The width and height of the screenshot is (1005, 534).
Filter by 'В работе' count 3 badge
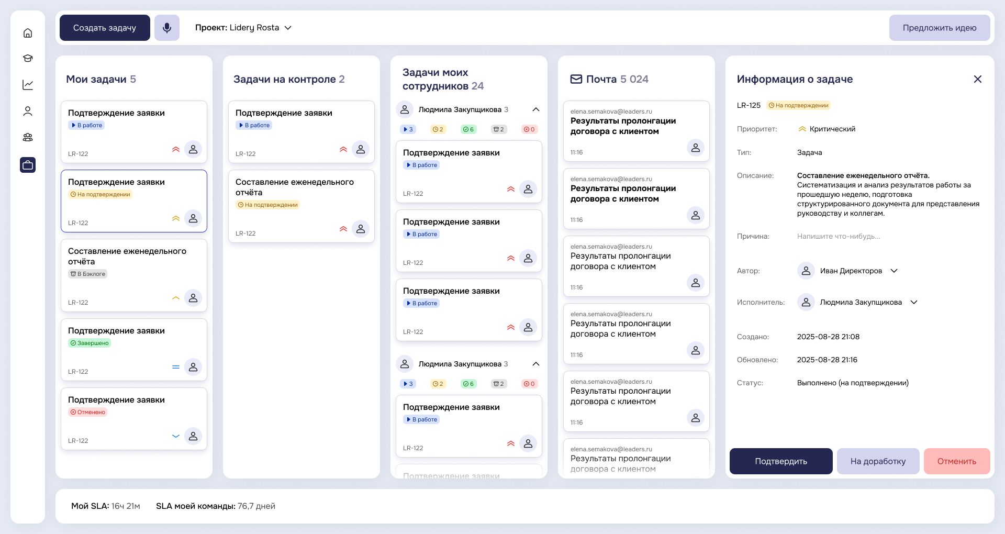pos(408,129)
